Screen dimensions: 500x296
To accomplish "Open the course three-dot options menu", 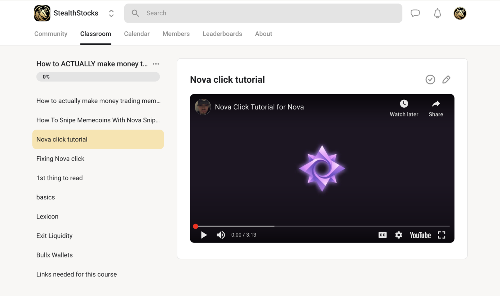I will pyautogui.click(x=156, y=64).
